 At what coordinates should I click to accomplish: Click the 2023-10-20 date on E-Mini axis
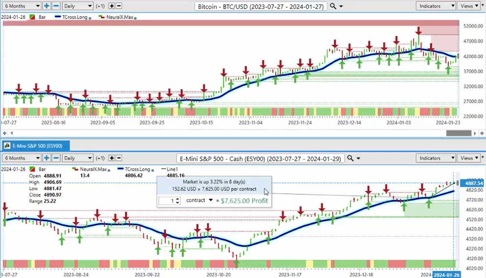pyautogui.click(x=218, y=275)
